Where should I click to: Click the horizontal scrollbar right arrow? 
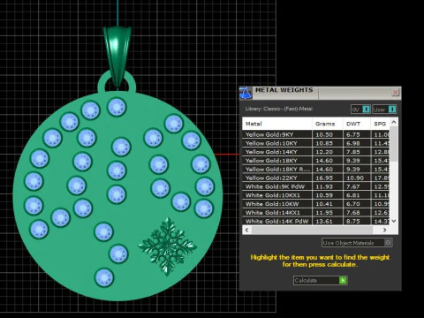pyautogui.click(x=384, y=230)
